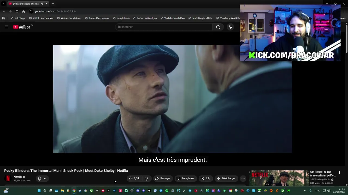Click the search magnifier button
The image size is (348, 195).
218,27
